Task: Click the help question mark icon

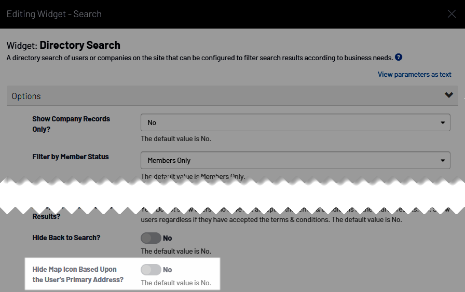Action: (x=398, y=57)
